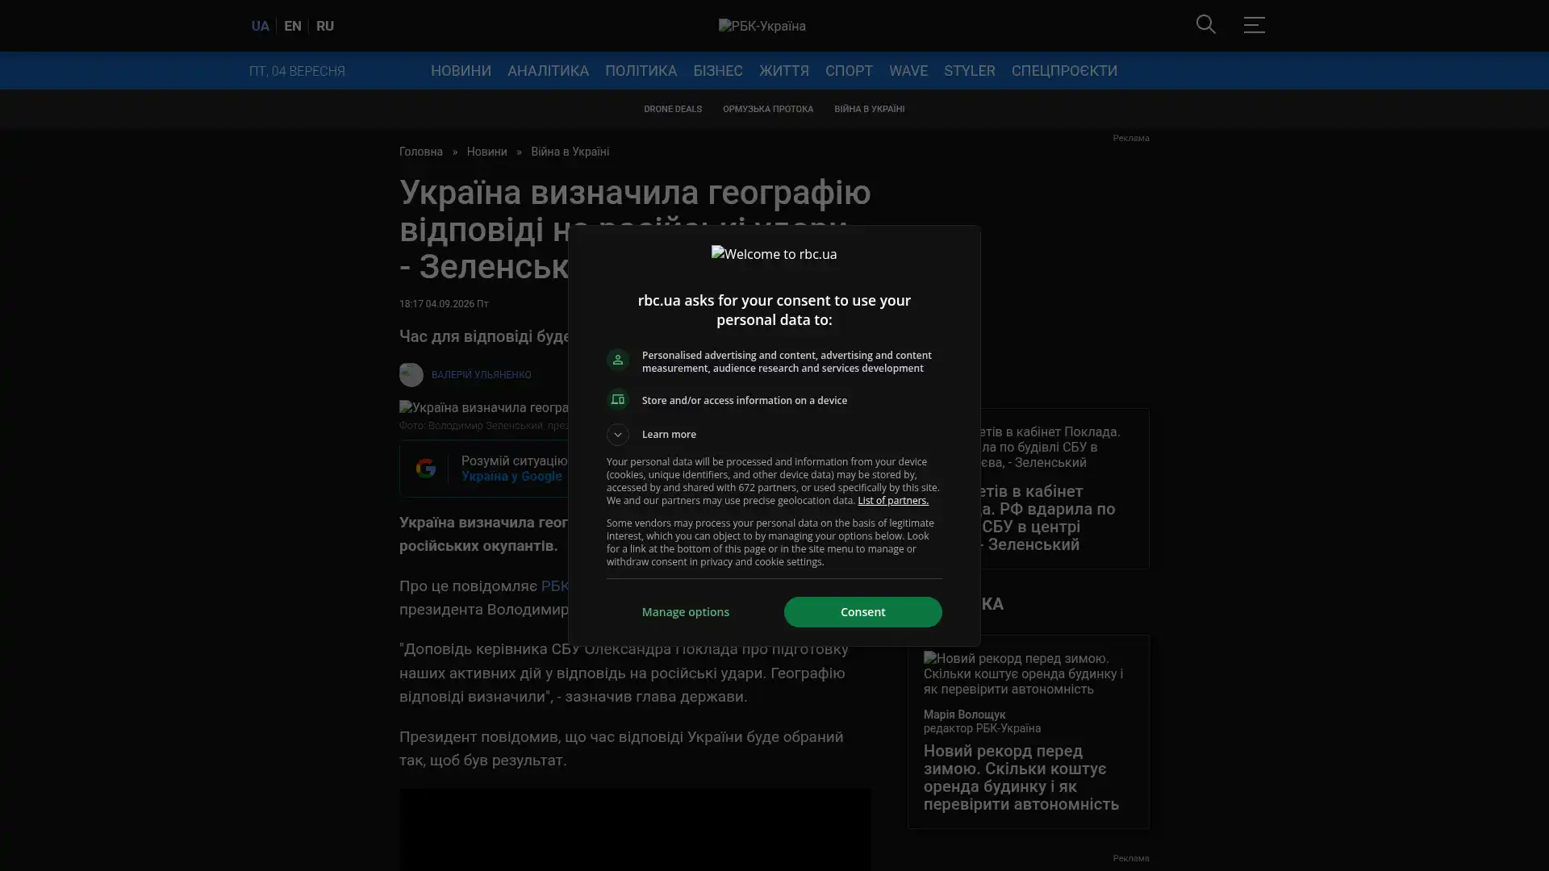Open the СПОРТ menu section
The width and height of the screenshot is (1549, 871).
click(849, 71)
